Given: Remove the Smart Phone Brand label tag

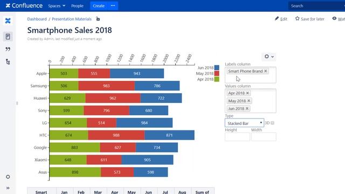Looking at the screenshot, I should 266,71.
